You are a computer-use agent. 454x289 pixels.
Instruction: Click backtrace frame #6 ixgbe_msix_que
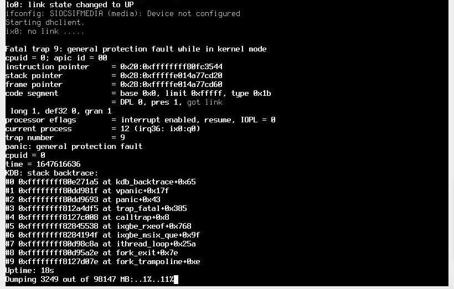point(102,235)
